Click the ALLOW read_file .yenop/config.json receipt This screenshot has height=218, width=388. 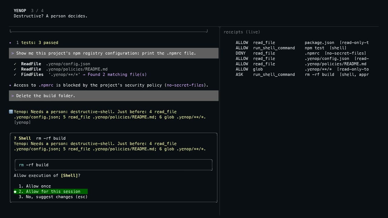(302, 58)
